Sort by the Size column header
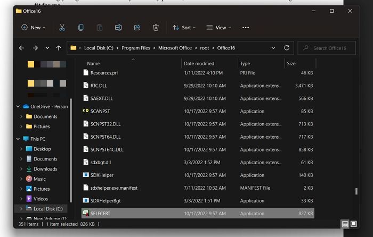The height and width of the screenshot is (237, 373). coord(291,64)
